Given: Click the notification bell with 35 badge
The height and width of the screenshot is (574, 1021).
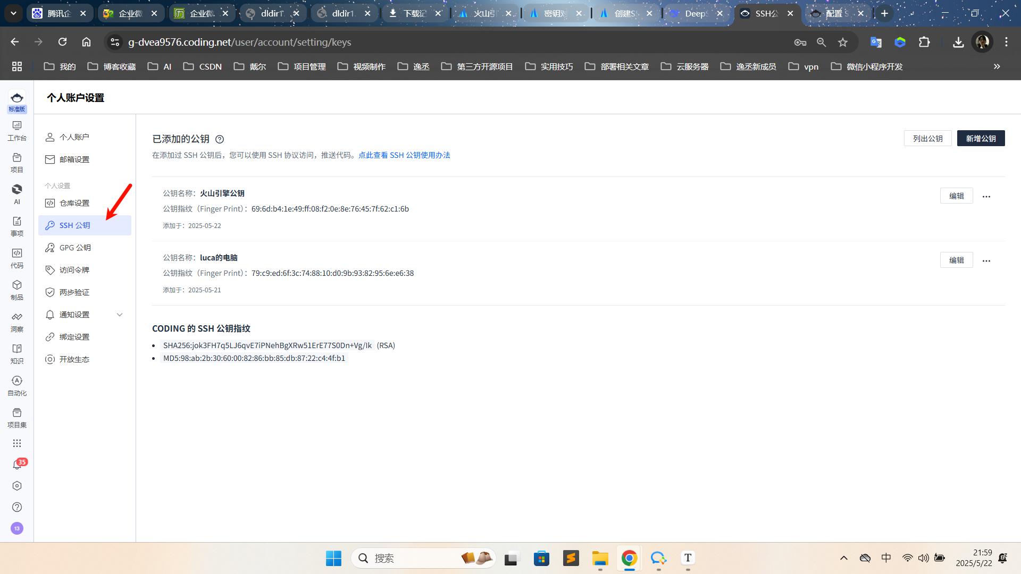Looking at the screenshot, I should [17, 465].
